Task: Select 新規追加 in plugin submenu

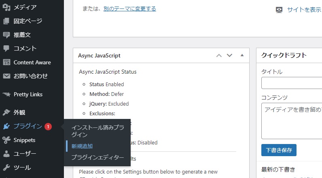Action: (x=82, y=146)
